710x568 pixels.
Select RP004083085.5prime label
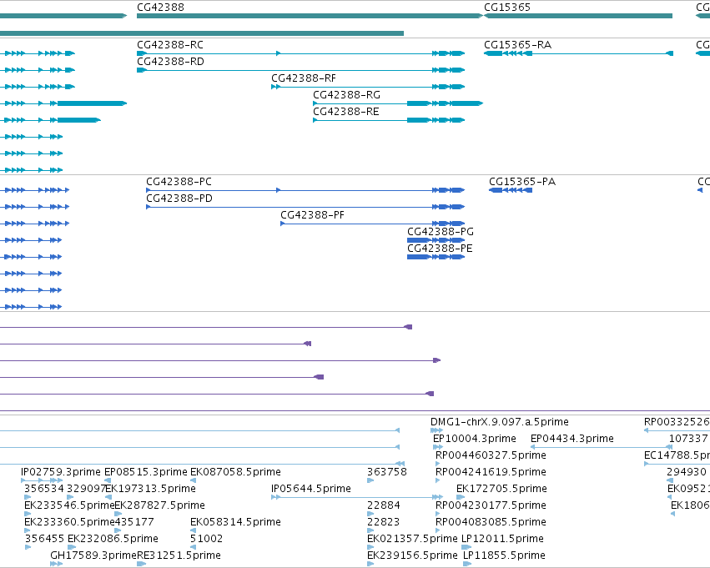491,522
